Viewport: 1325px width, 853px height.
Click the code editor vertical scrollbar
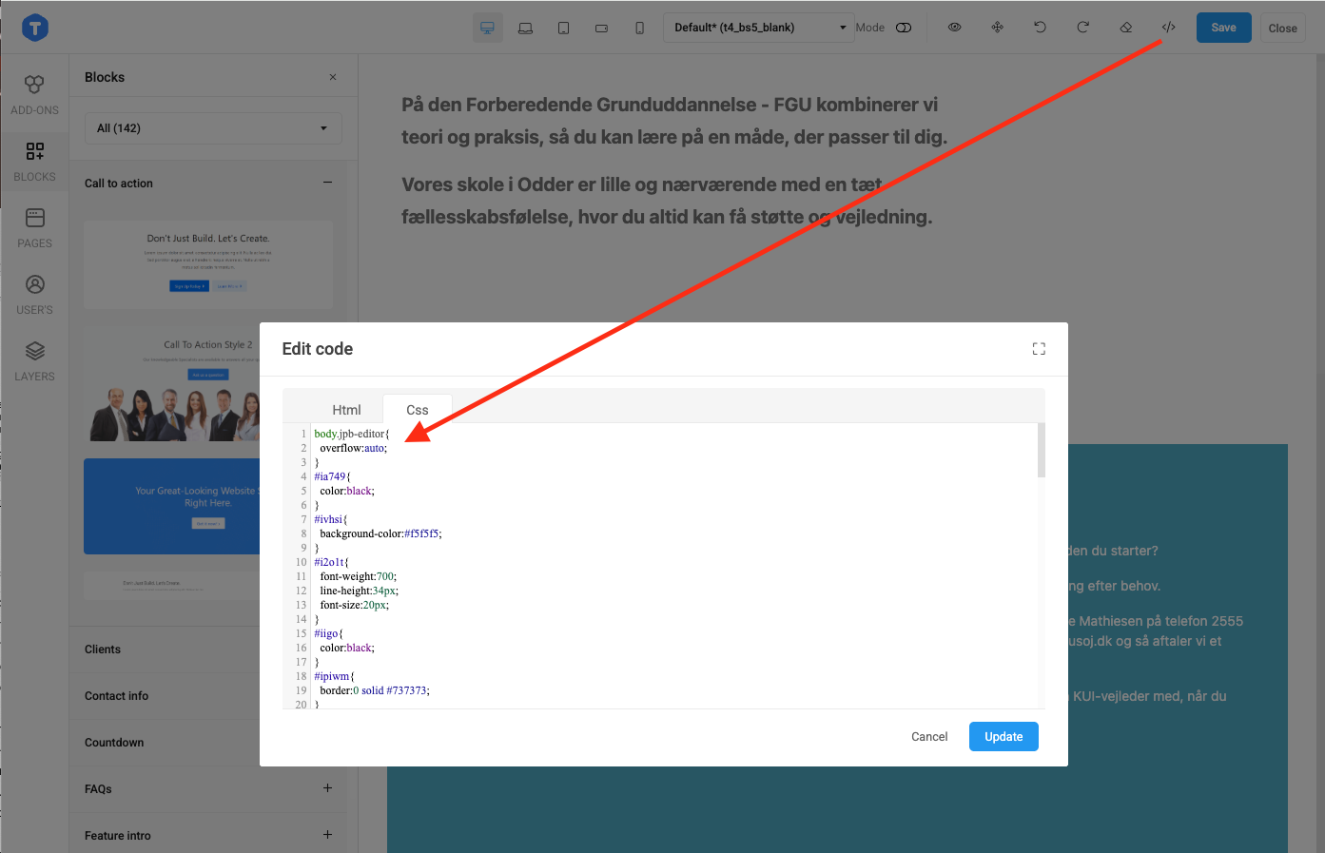pyautogui.click(x=1042, y=450)
